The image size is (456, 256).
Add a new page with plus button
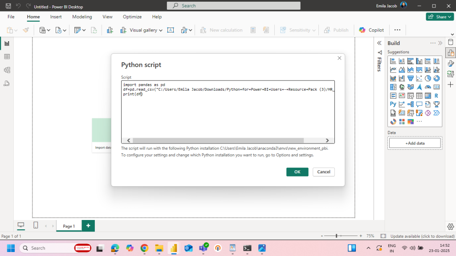(88, 225)
